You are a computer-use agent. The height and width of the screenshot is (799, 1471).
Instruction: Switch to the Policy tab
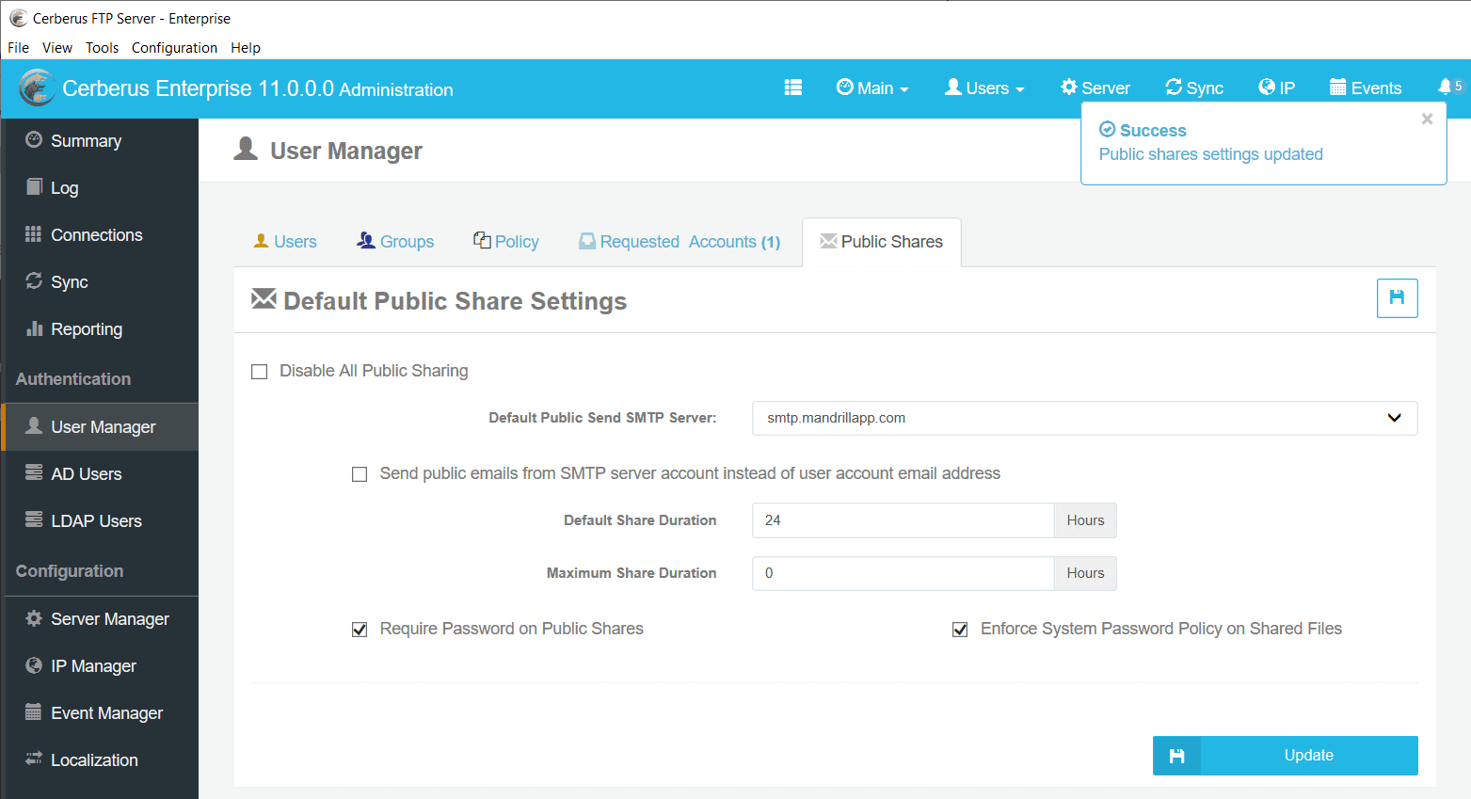coord(506,242)
